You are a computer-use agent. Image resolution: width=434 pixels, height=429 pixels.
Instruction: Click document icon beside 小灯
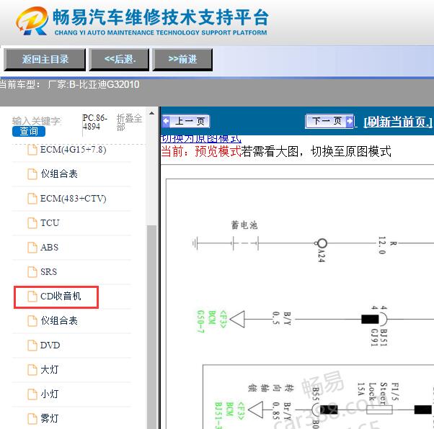32,394
